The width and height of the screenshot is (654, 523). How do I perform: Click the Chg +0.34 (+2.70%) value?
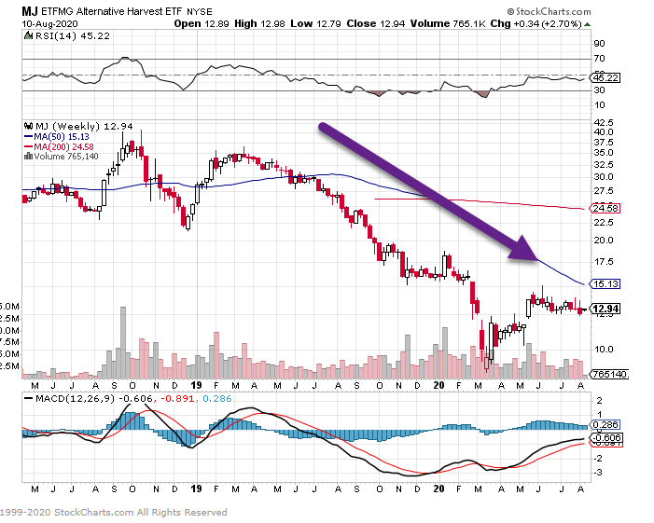536,23
